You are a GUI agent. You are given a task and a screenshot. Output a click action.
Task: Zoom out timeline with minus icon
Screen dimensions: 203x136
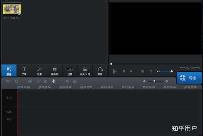click(144, 82)
